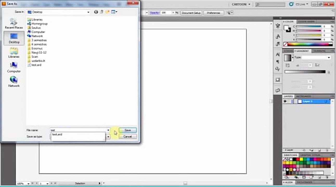Open the Paragraph panel icon in dock
The height and width of the screenshot is (187, 336).
pyautogui.click(x=278, y=62)
